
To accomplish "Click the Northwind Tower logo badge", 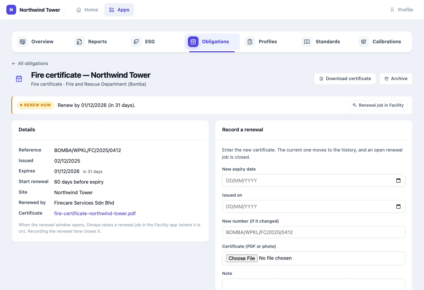I will (11, 10).
